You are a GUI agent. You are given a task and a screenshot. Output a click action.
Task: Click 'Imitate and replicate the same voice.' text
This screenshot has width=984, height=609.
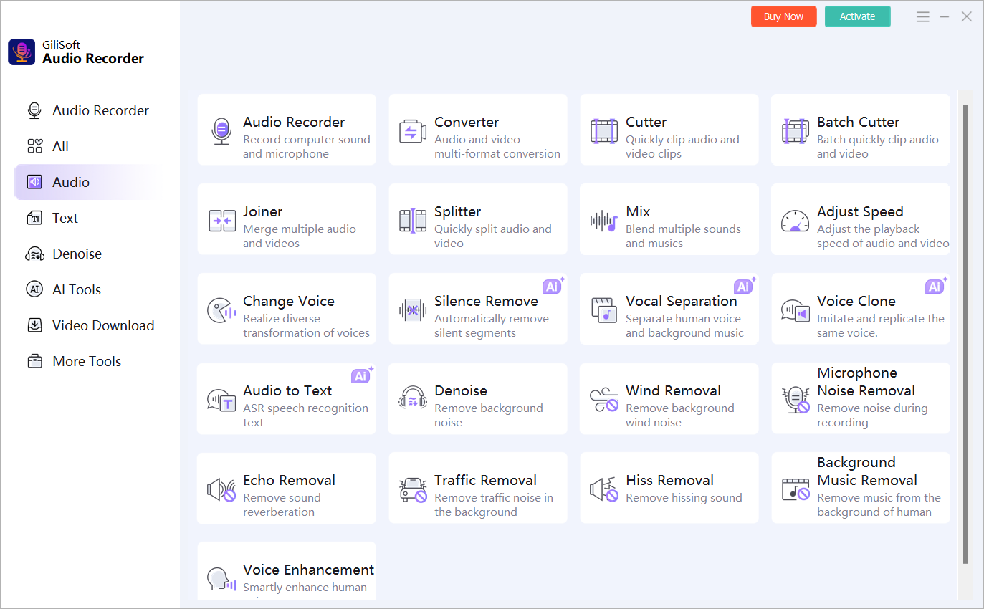click(x=881, y=326)
